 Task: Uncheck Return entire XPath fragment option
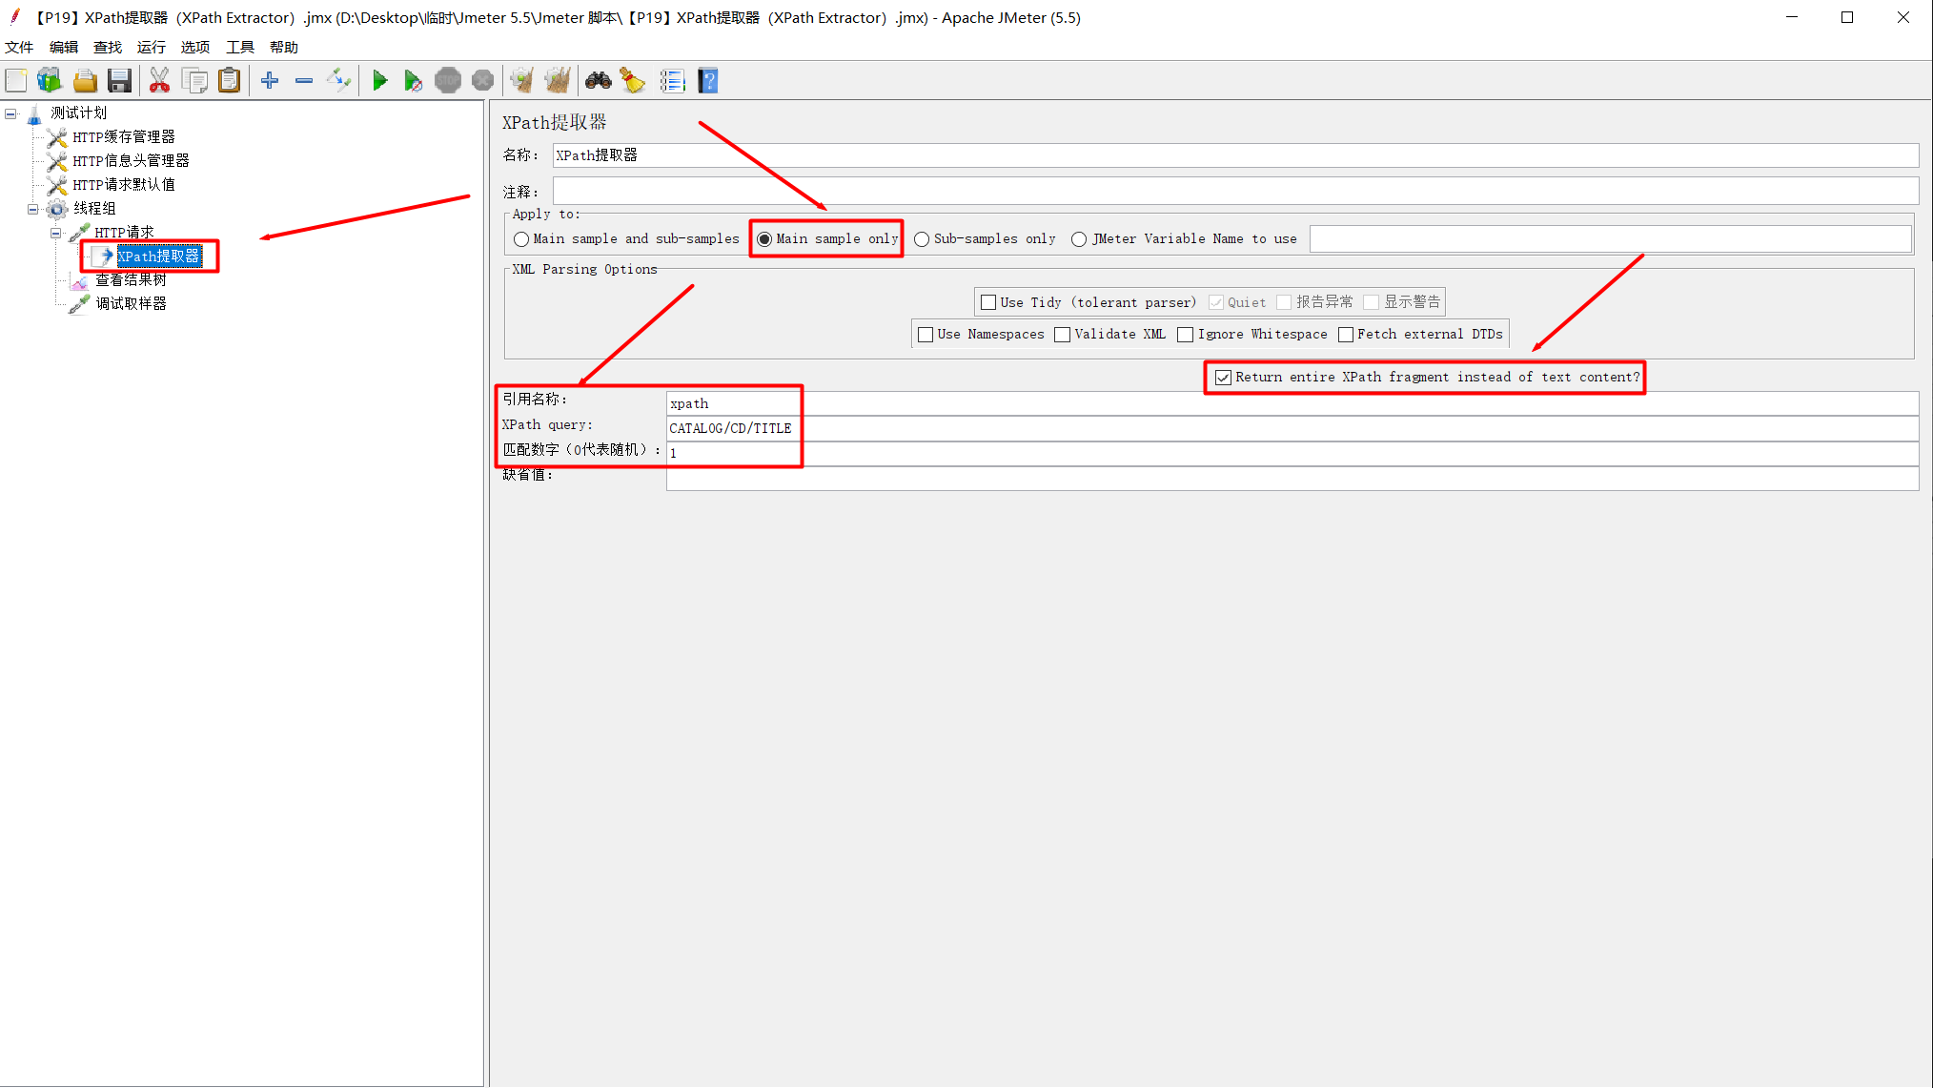[1223, 377]
